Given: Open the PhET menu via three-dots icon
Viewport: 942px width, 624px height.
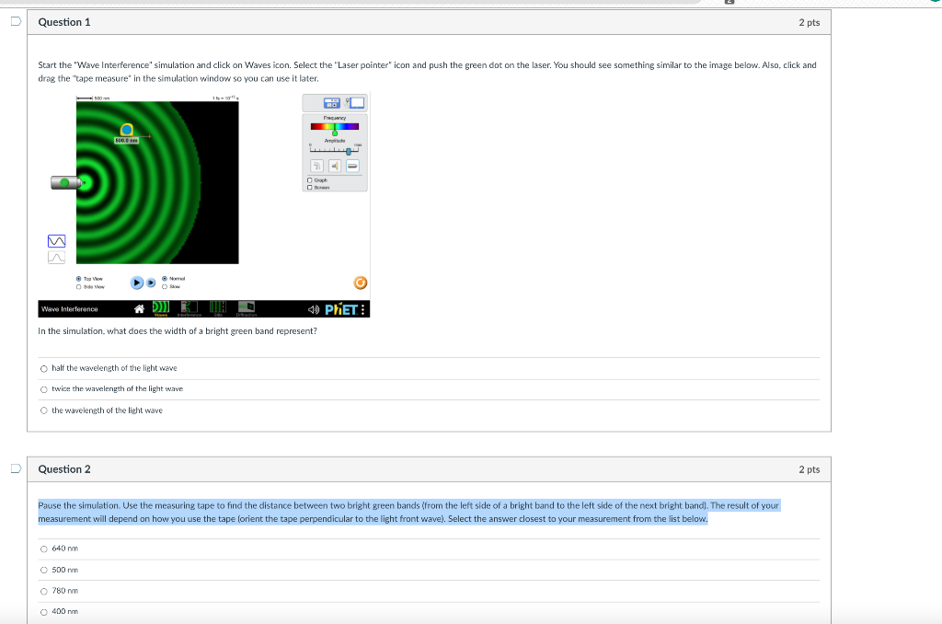Looking at the screenshot, I should point(364,308).
